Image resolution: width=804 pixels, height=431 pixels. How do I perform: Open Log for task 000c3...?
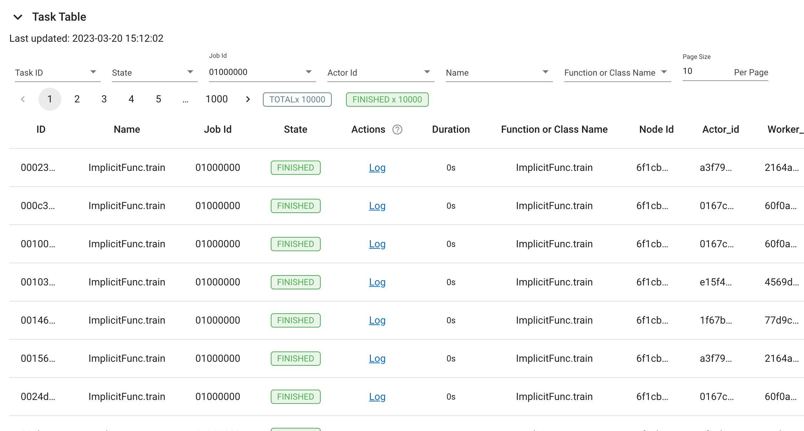coord(377,206)
